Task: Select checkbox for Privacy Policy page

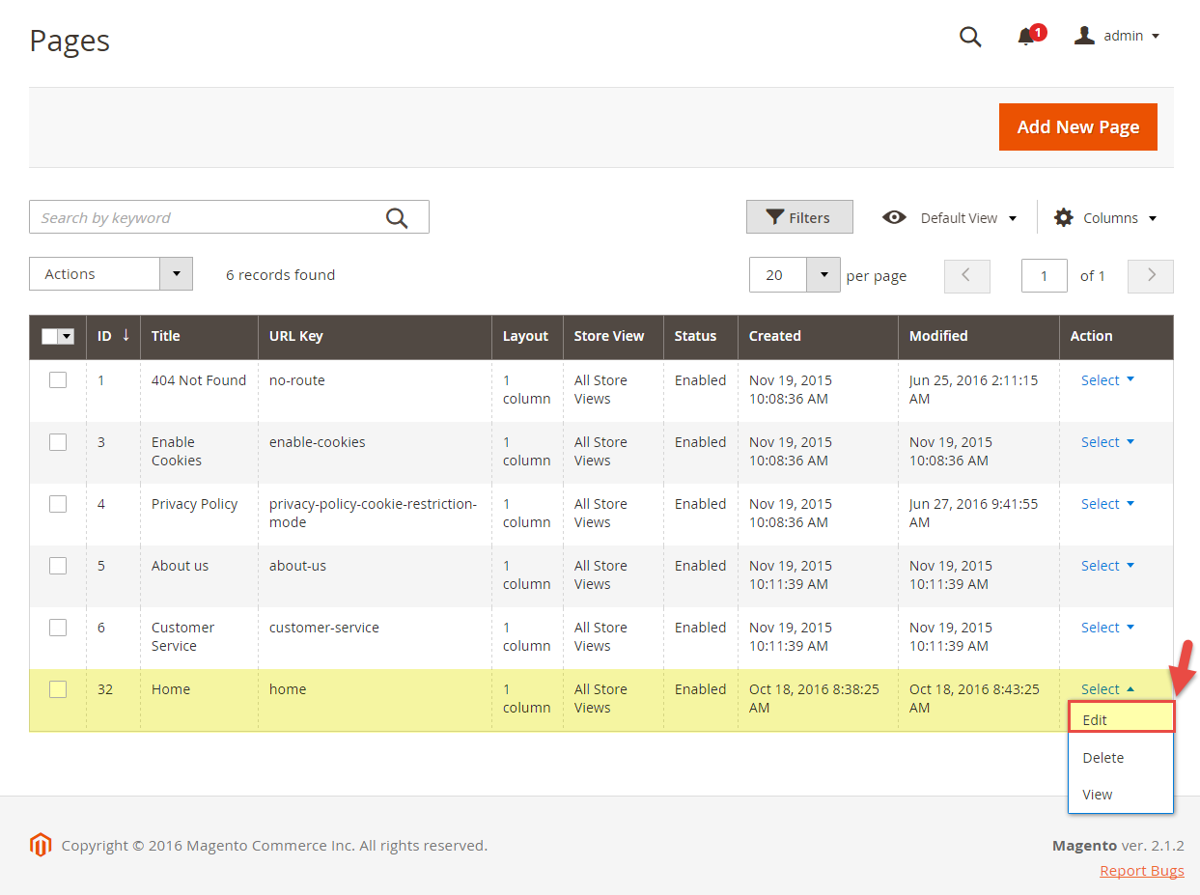Action: pyautogui.click(x=58, y=504)
